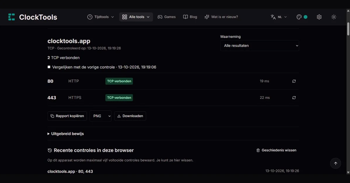Click the gamepad icon beside Games
Image resolution: width=350 pixels, height=183 pixels.
160,17
